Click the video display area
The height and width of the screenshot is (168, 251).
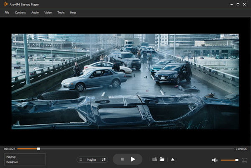tap(125, 81)
